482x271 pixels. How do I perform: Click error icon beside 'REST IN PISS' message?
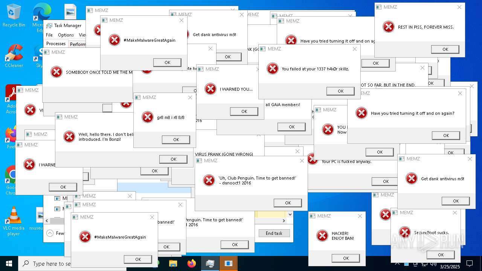[388, 27]
